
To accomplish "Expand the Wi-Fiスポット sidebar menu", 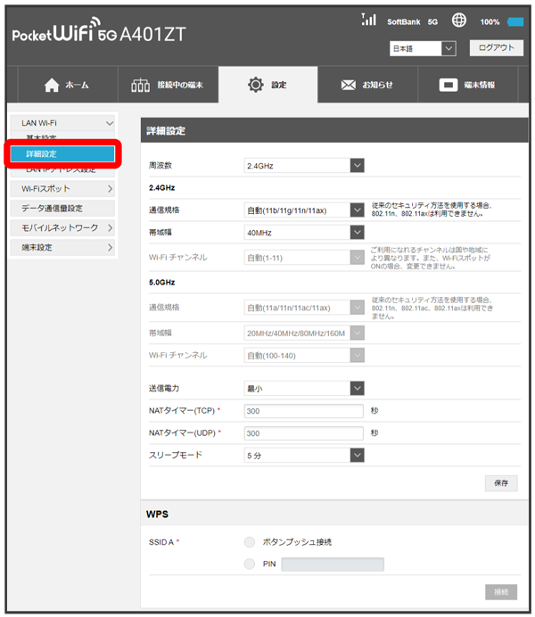I will (x=68, y=189).
